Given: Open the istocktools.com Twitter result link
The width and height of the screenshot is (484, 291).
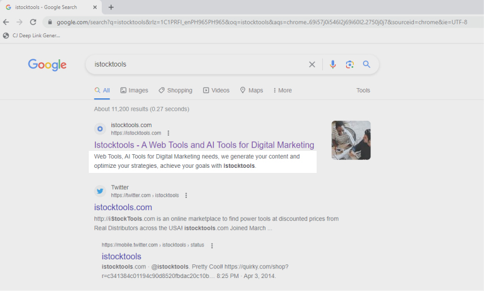Looking at the screenshot, I should 123,207.
